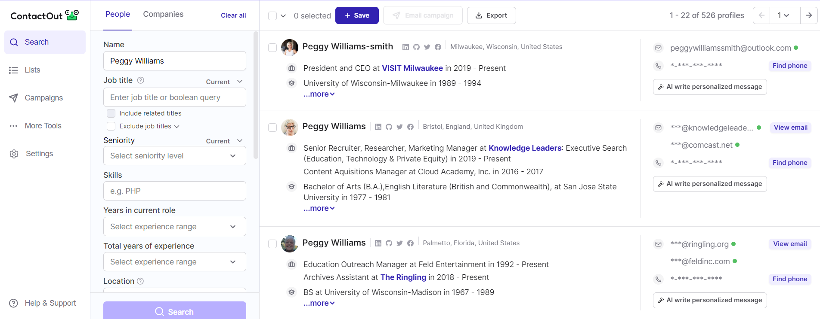Switch to the Companies tab
Viewport: 820px width, 319px height.
pos(163,14)
